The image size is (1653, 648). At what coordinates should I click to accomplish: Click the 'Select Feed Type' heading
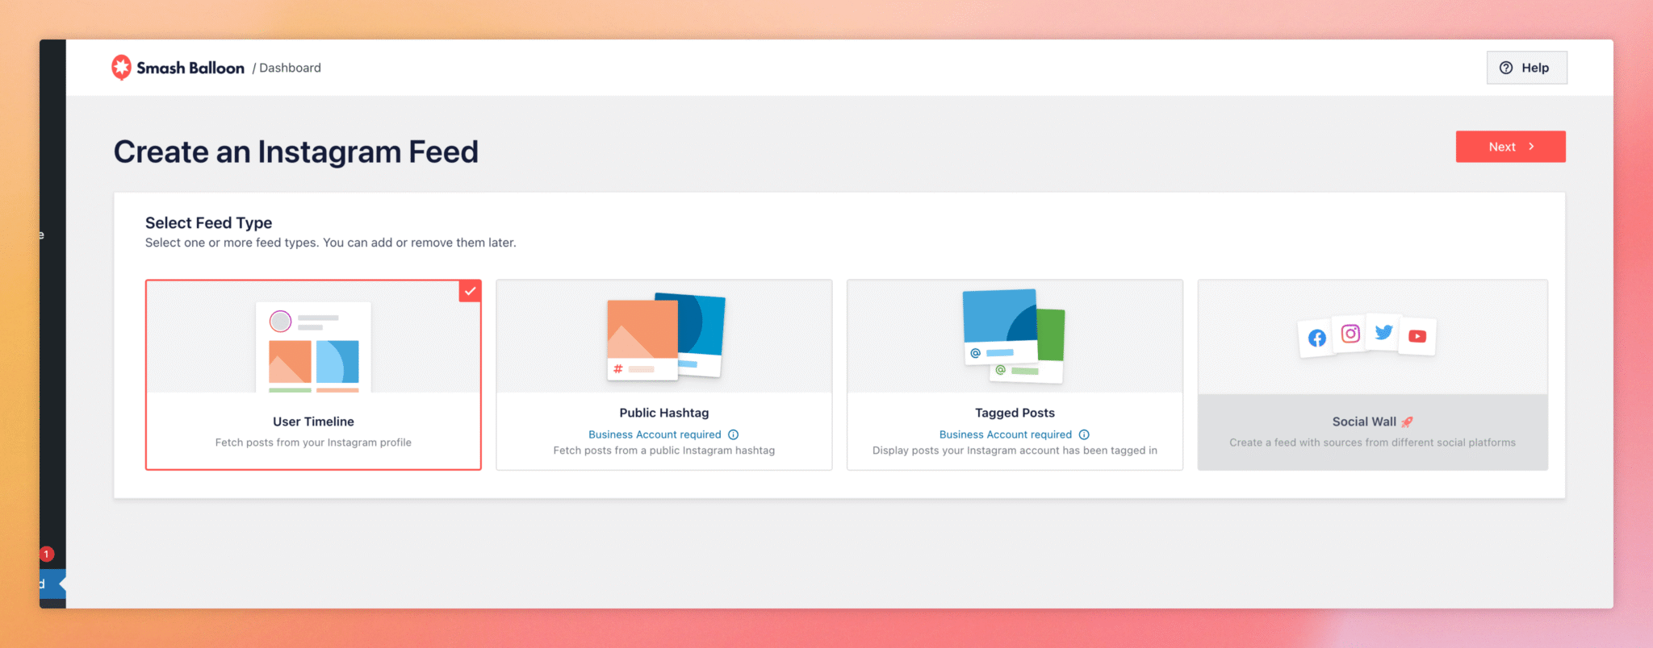click(x=208, y=222)
